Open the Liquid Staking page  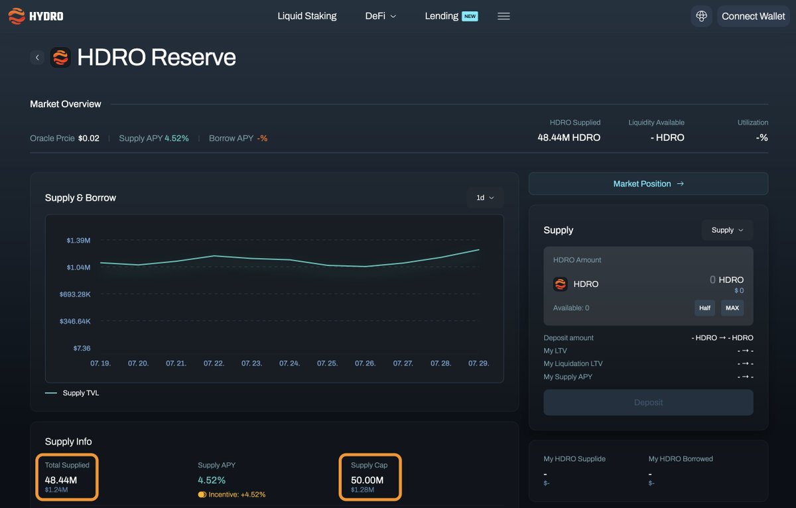[307, 16]
